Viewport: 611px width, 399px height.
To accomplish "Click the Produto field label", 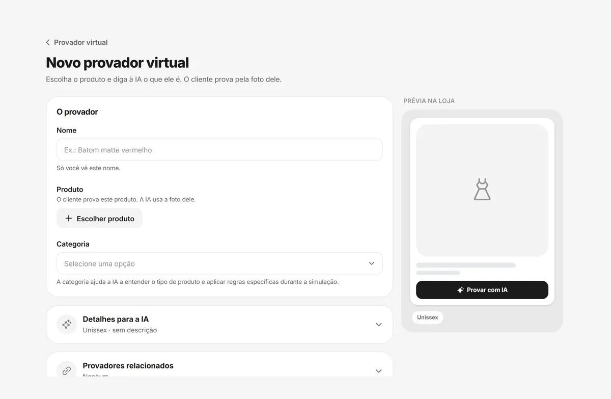I will (x=70, y=190).
